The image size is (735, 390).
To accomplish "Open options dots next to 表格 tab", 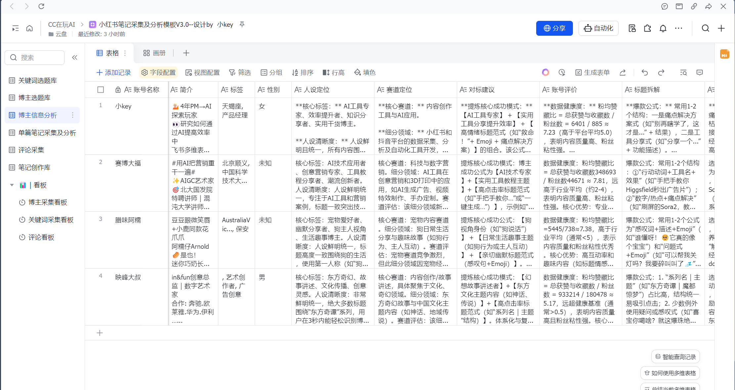I will click(x=125, y=53).
